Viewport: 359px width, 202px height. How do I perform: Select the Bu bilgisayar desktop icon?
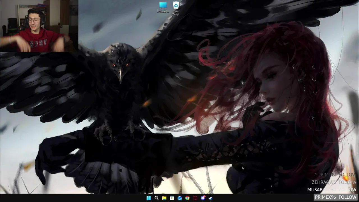pos(163,8)
